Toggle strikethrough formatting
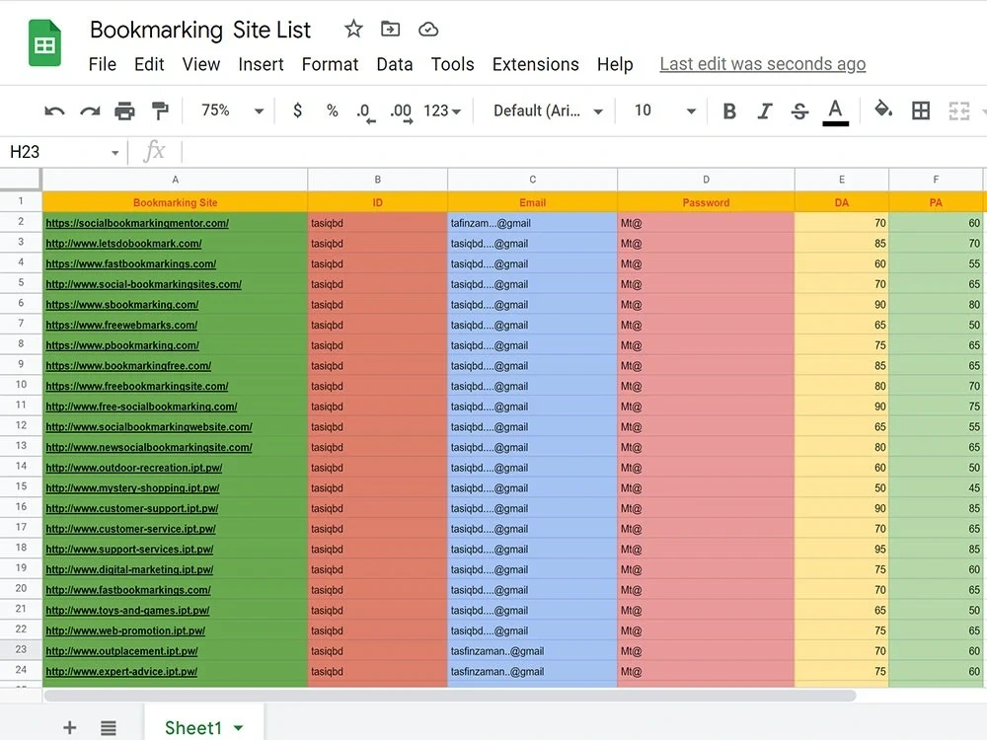This screenshot has width=987, height=740. (799, 111)
